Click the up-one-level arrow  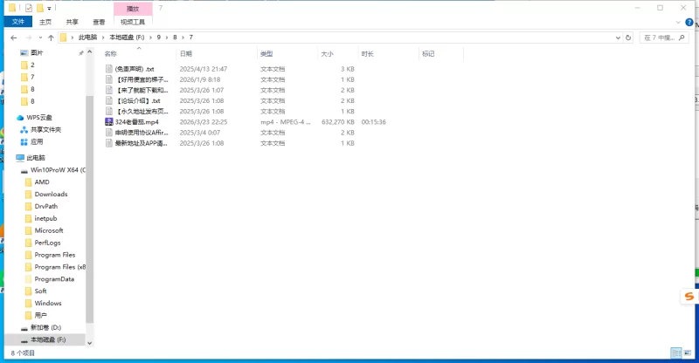click(52, 38)
